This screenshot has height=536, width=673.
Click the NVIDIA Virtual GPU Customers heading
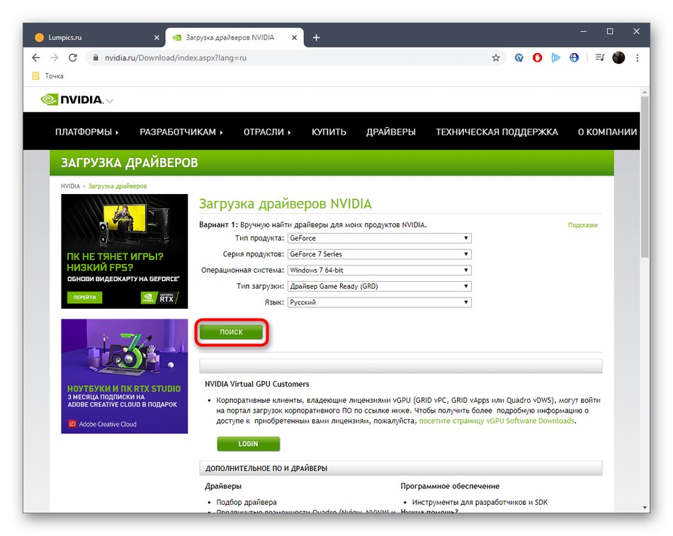pos(256,384)
